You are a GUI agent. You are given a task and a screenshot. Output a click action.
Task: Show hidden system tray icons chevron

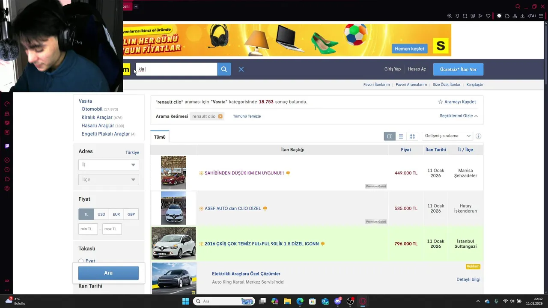click(478, 301)
